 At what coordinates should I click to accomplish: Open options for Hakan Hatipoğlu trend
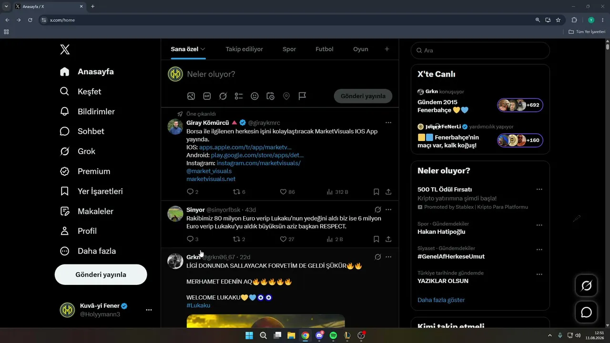(x=539, y=225)
